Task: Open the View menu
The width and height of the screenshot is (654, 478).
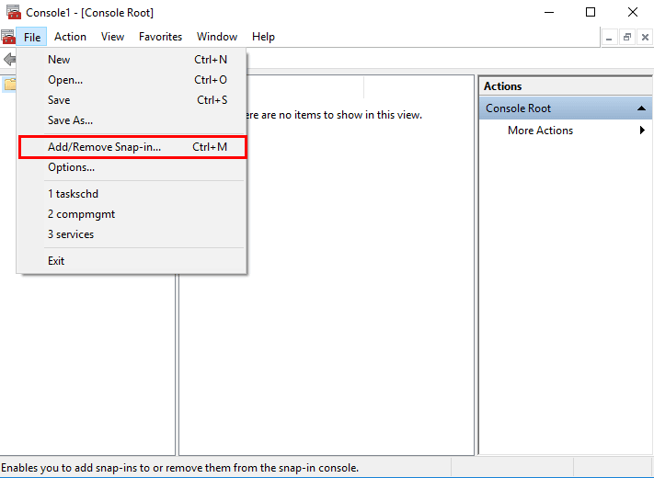Action: 112,37
